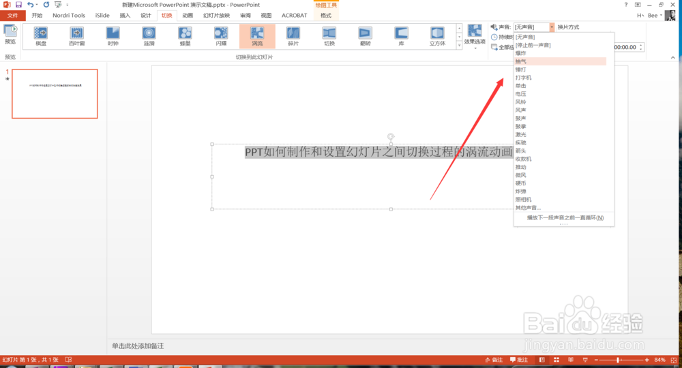
Task: Switch to reading view icon
Action: [571, 360]
